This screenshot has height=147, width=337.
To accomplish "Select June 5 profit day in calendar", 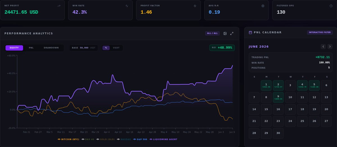I will click(314, 86).
